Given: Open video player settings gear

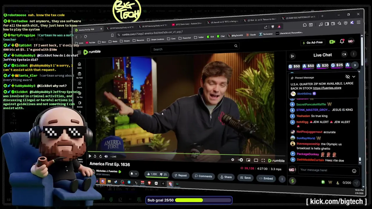Looking at the screenshot, I should (x=233, y=160).
